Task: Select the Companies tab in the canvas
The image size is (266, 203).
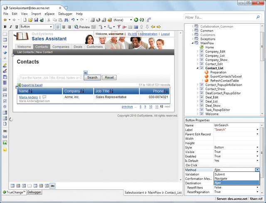Action: [x=61, y=47]
